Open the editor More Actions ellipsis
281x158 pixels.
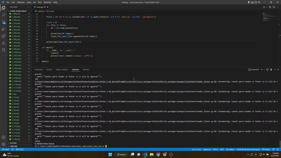pos(277,7)
